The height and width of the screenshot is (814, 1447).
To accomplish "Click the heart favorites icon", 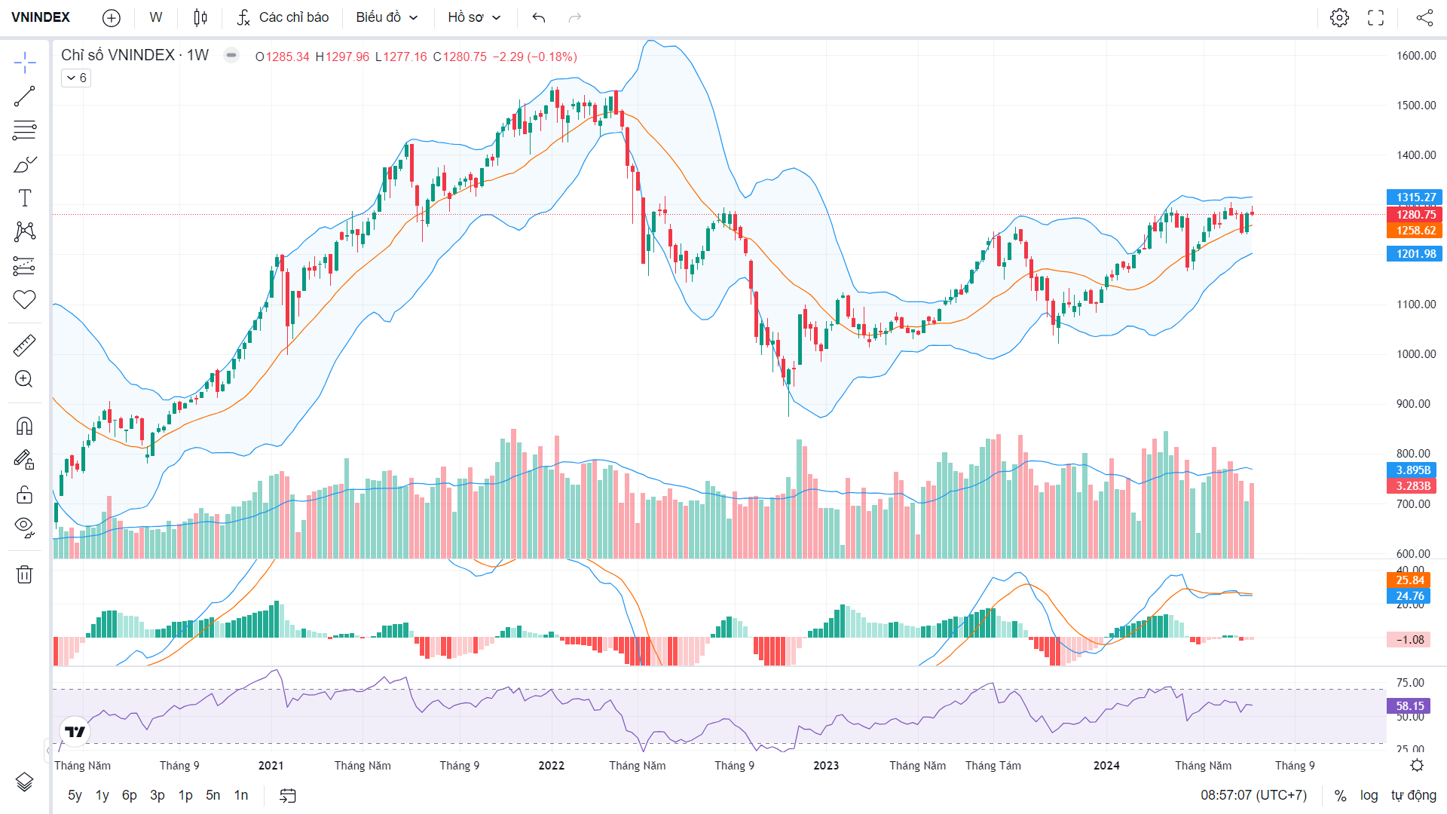I will click(25, 299).
